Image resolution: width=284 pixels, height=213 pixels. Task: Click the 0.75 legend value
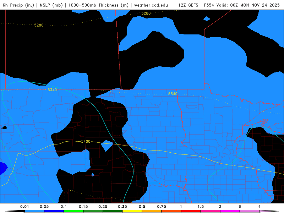coord(162,207)
